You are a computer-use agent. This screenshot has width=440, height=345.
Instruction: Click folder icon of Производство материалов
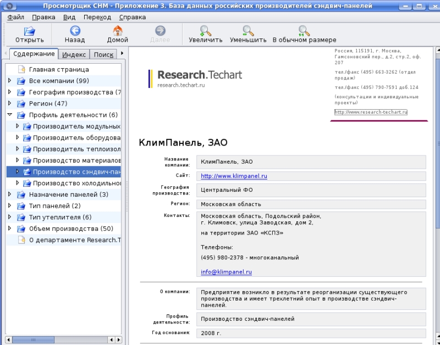[x=27, y=160]
